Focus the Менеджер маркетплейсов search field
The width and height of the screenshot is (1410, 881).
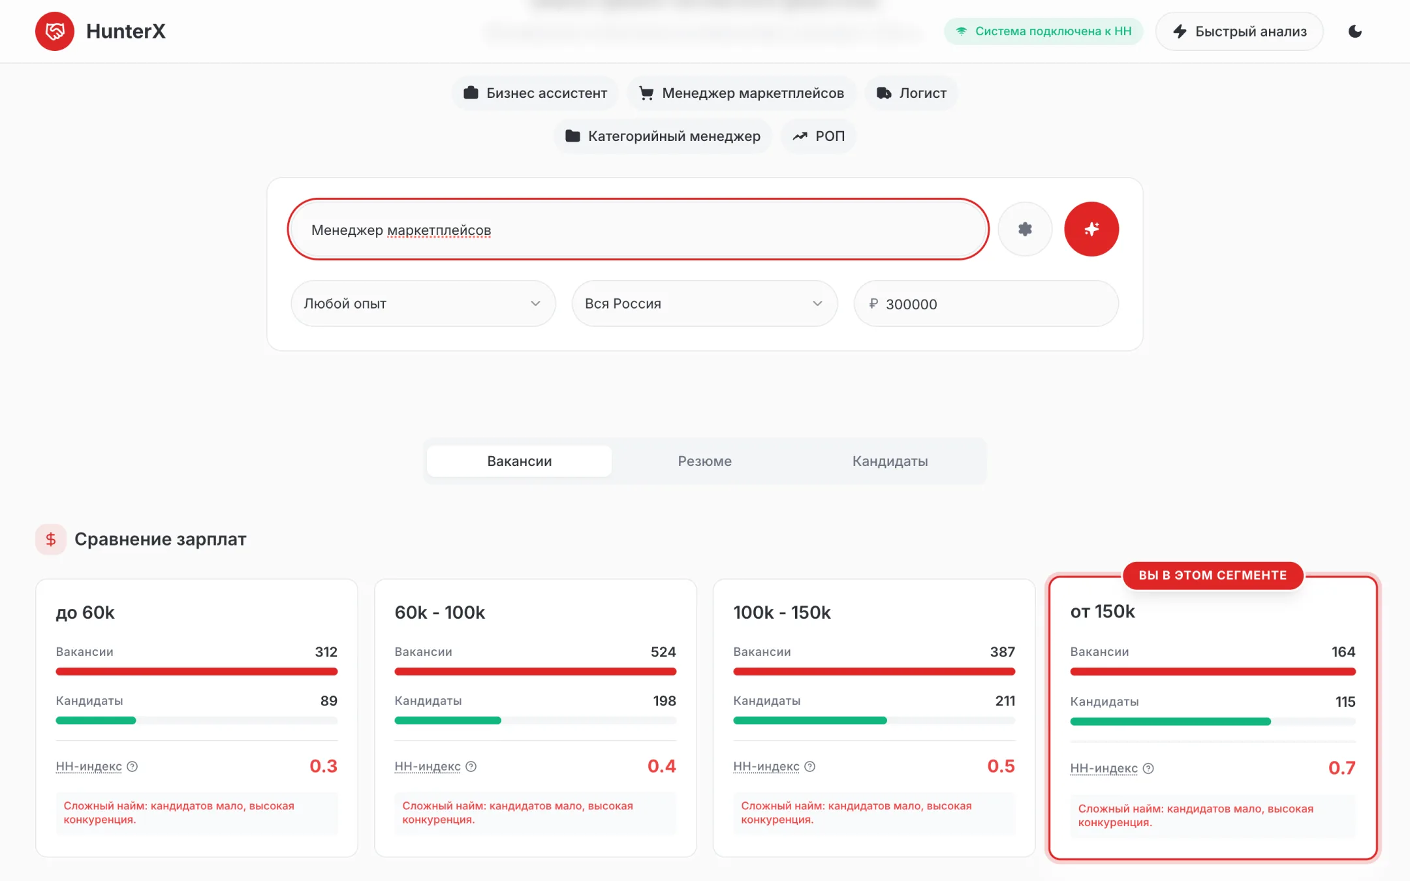click(638, 230)
